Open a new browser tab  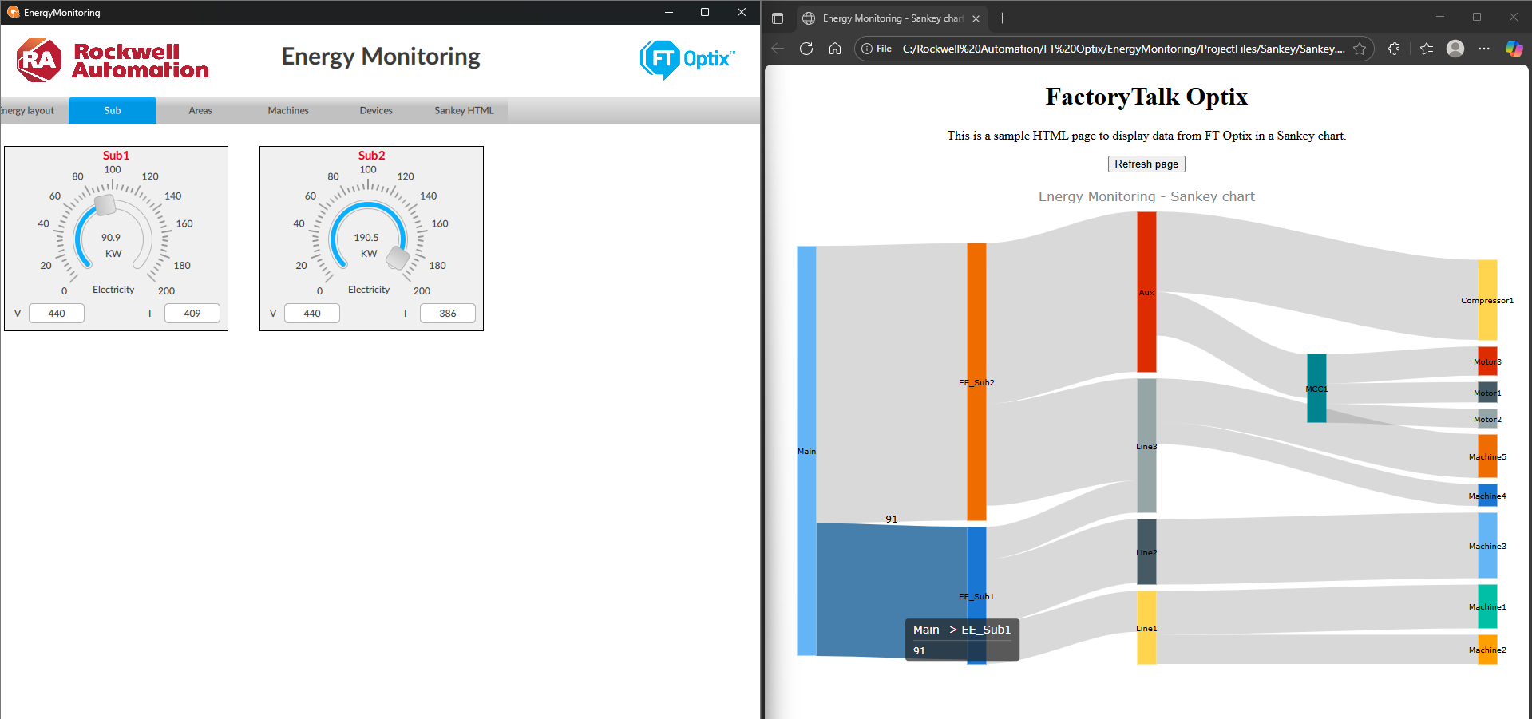1003,18
